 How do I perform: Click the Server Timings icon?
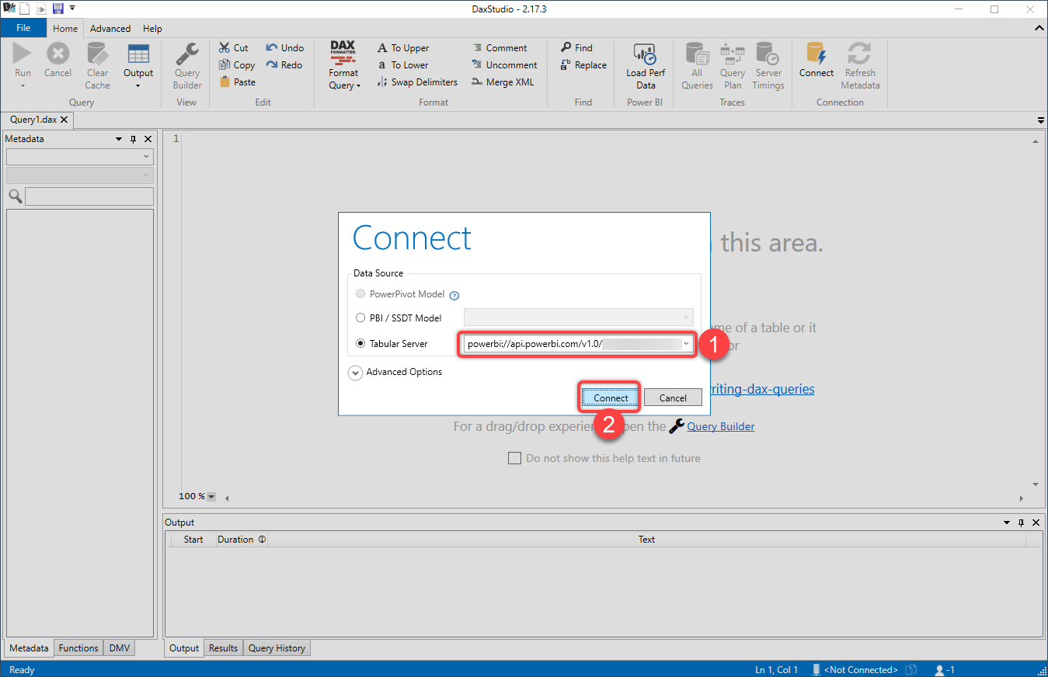pos(768,54)
